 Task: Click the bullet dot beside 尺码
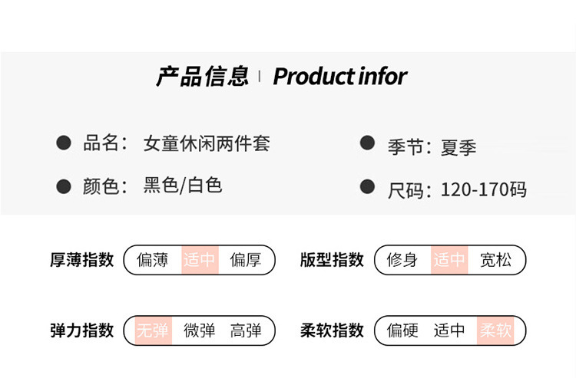pos(367,186)
